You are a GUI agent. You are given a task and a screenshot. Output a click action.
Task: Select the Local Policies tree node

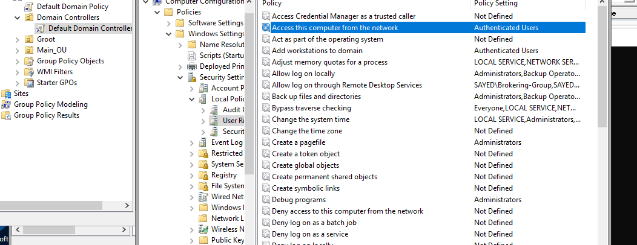(x=228, y=99)
